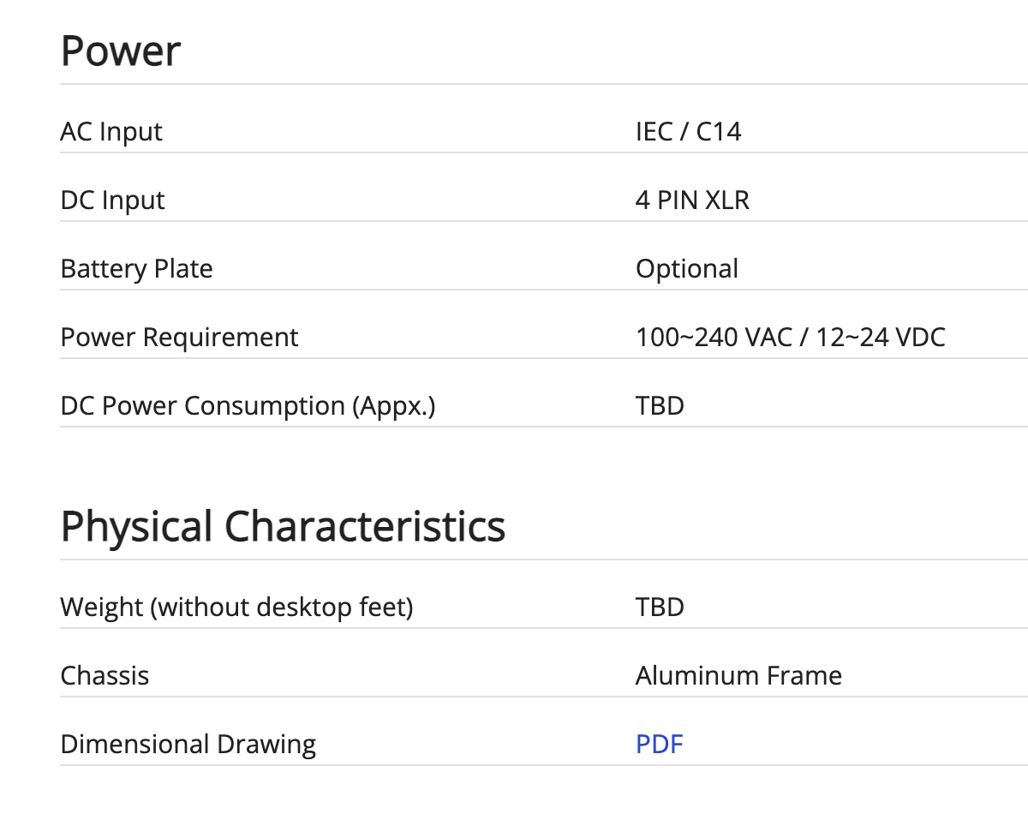The height and width of the screenshot is (826, 1028).
Task: Click the Power section heading
Action: pyautogui.click(x=121, y=51)
